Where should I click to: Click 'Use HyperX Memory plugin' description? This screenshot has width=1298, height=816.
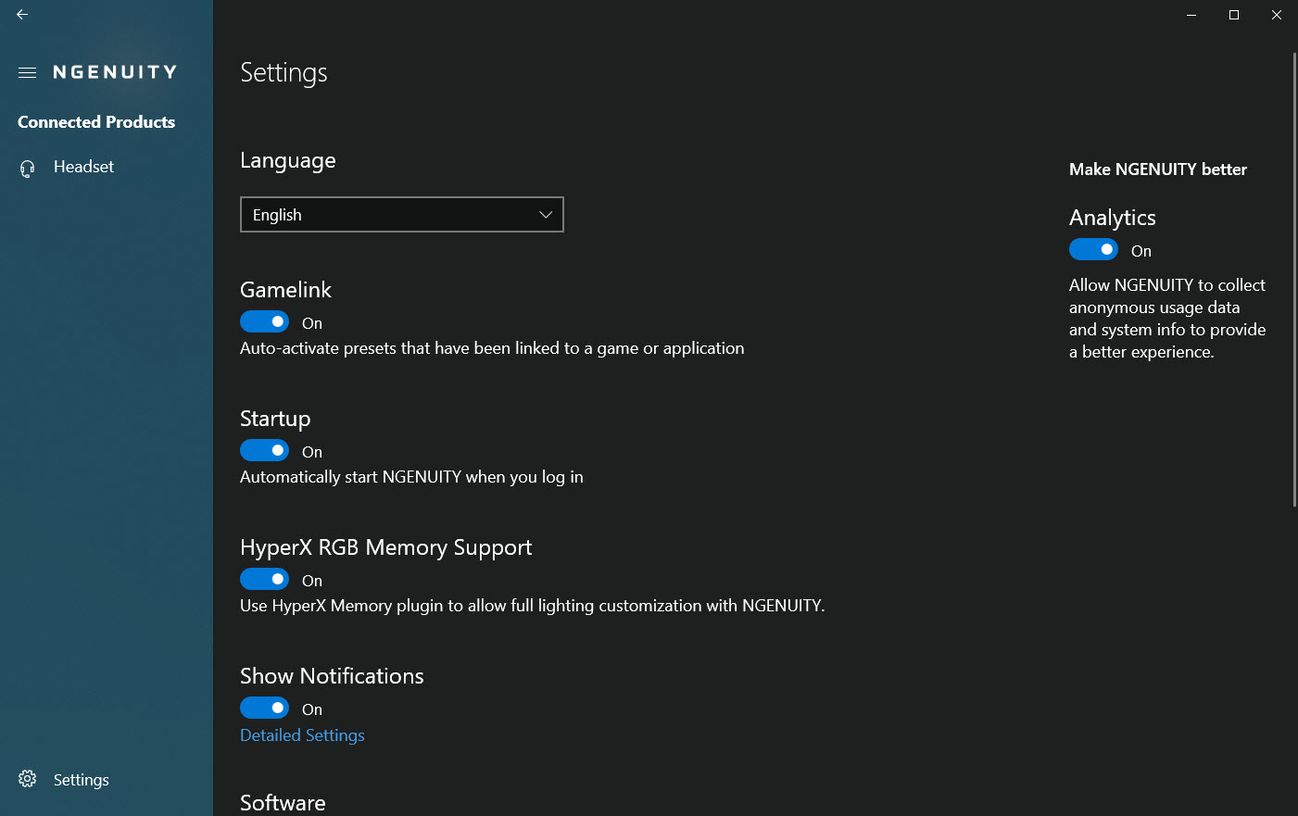pos(533,606)
